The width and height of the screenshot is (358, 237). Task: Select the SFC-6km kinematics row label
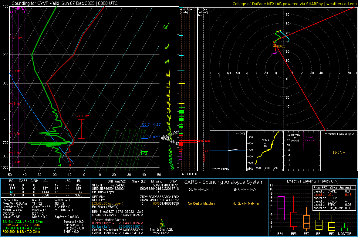tap(99, 197)
